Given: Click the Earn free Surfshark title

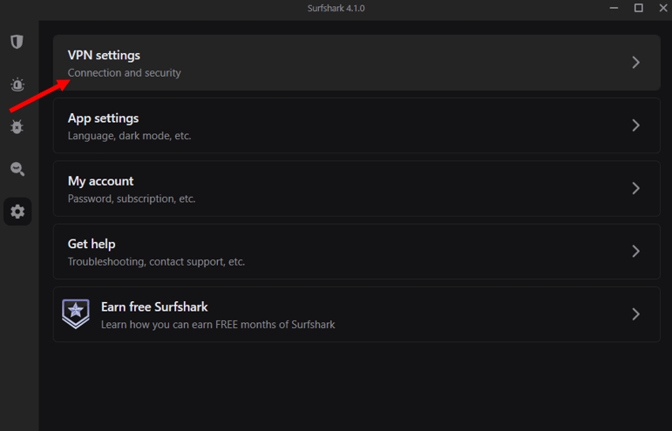Looking at the screenshot, I should pyautogui.click(x=154, y=306).
